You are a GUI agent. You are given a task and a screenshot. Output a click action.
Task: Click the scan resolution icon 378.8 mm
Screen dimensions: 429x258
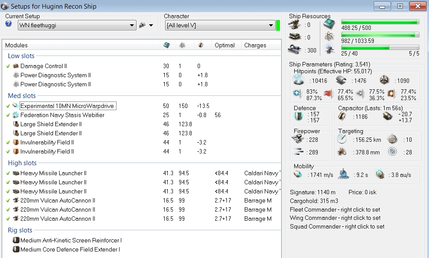tap(342, 151)
